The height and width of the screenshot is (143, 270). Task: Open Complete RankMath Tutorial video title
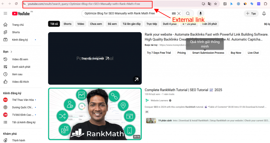click(x=184, y=90)
